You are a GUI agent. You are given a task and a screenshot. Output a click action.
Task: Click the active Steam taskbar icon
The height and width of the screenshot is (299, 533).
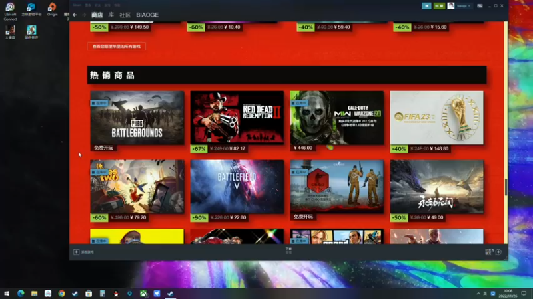171,293
